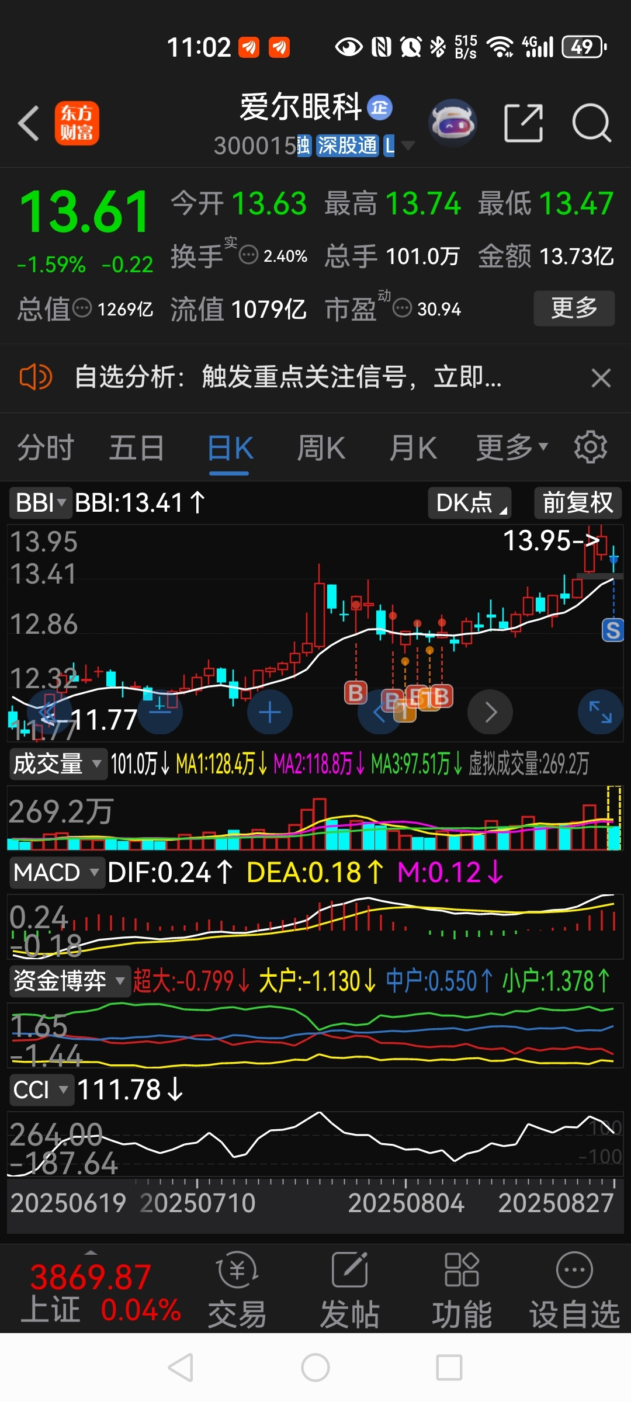Screen dimensions: 631x1402
Task: Tap the Android home navigation button
Action: 315,1368
